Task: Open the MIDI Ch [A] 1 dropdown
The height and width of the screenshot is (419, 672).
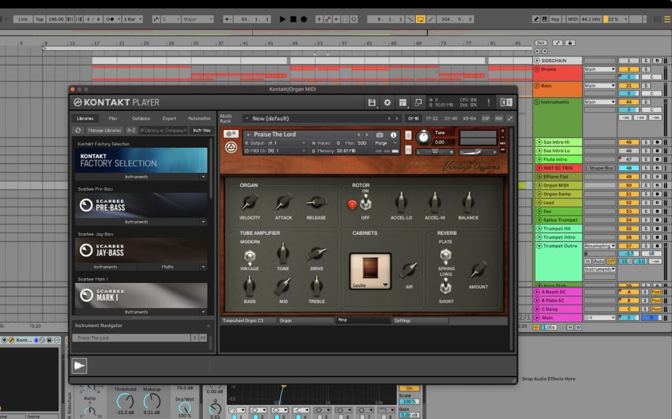Action: coord(304,151)
